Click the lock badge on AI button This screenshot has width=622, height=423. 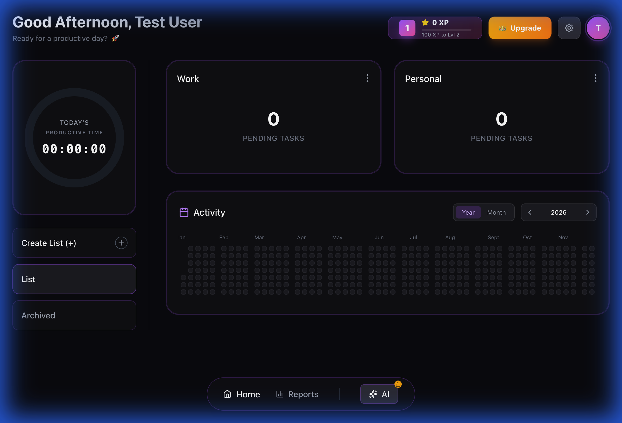[x=398, y=384]
